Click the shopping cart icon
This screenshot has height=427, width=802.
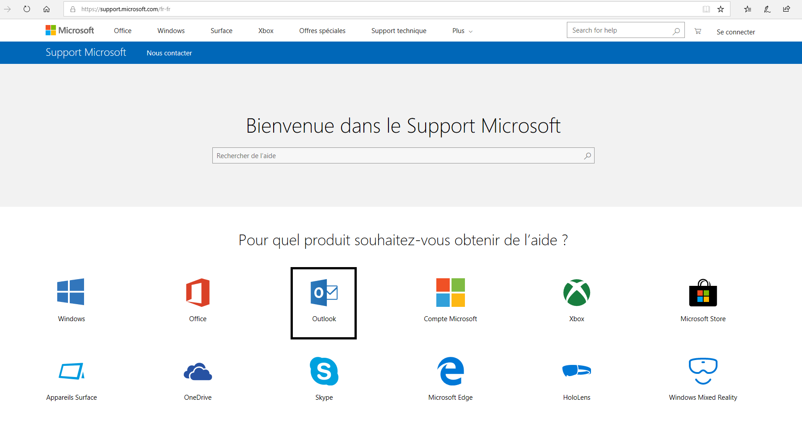click(698, 31)
